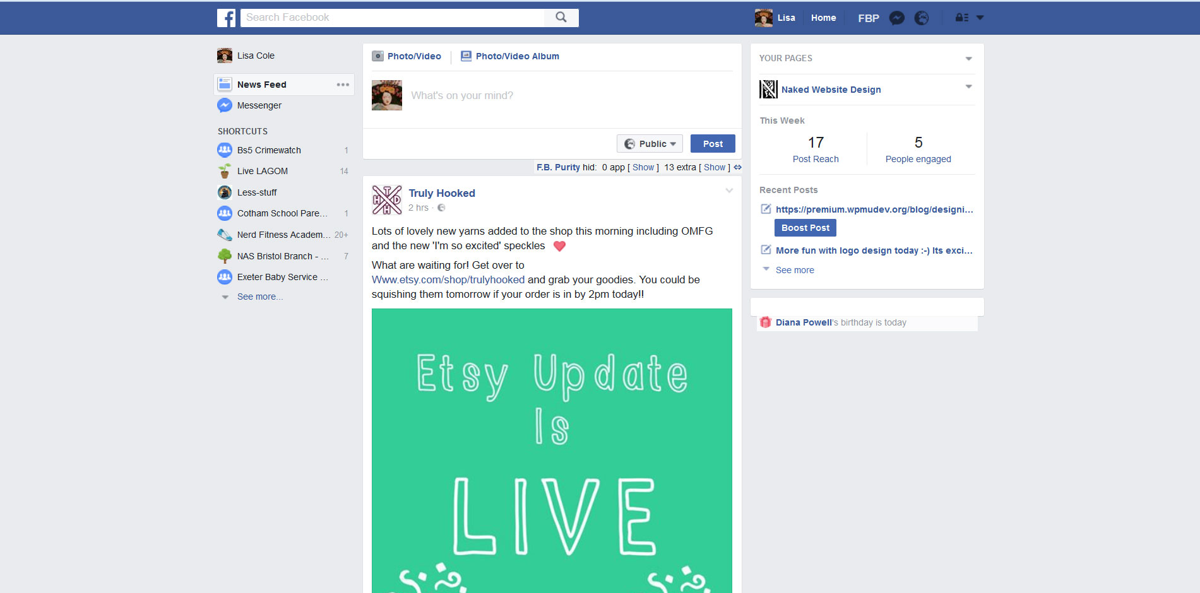Viewport: 1200px width, 593px height.
Task: Open the Live LAGOM shortcut
Action: (263, 171)
